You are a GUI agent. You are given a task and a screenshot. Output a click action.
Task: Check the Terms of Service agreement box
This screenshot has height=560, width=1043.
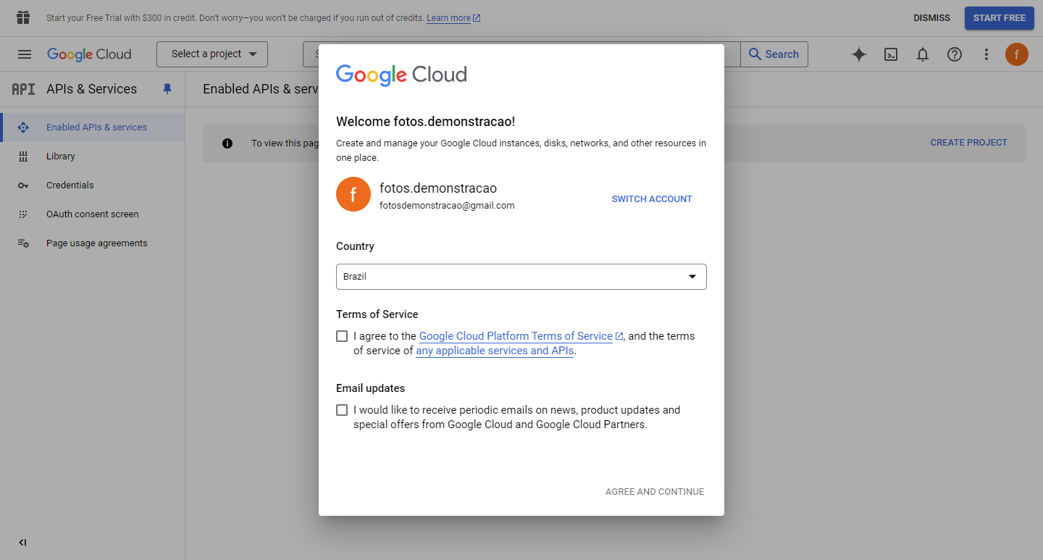point(342,336)
